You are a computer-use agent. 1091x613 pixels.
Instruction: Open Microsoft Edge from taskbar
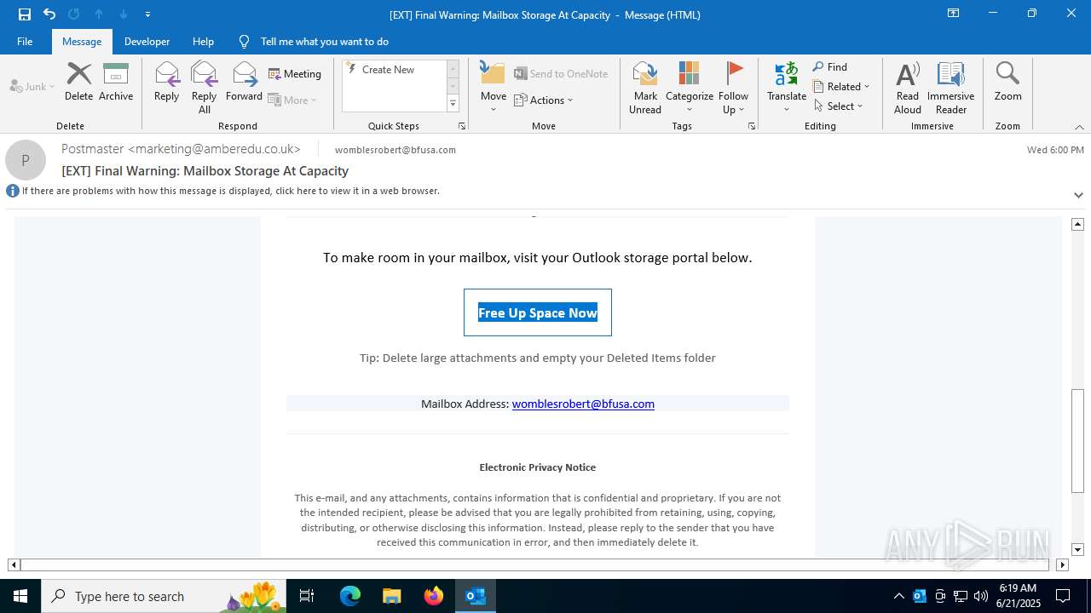coord(350,596)
